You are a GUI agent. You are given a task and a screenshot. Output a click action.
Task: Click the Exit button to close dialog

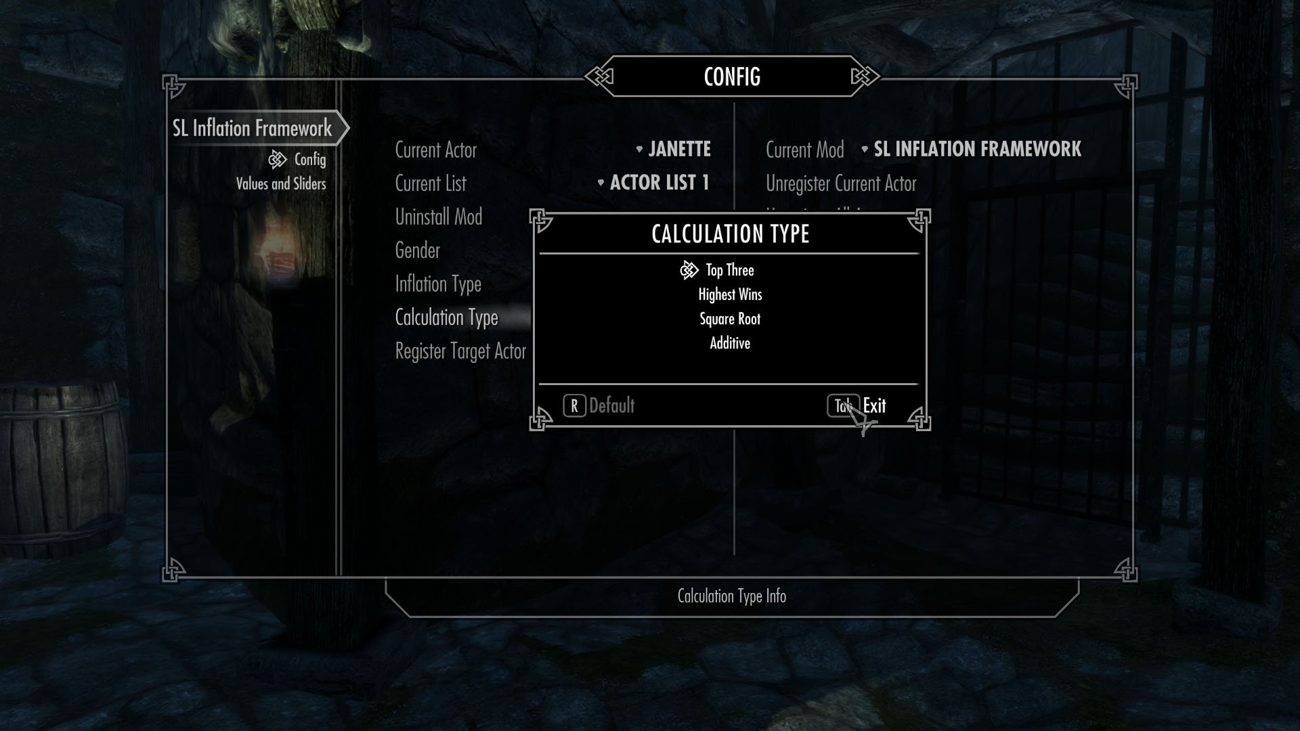pos(874,405)
